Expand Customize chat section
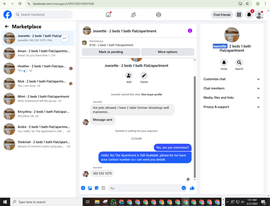The image size is (270, 206). pyautogui.click(x=232, y=79)
